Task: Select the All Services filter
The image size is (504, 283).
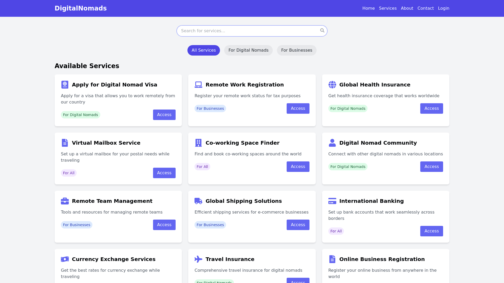Action: (x=203, y=50)
